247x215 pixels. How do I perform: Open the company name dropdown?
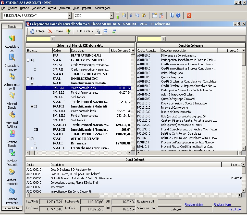coord(70,16)
